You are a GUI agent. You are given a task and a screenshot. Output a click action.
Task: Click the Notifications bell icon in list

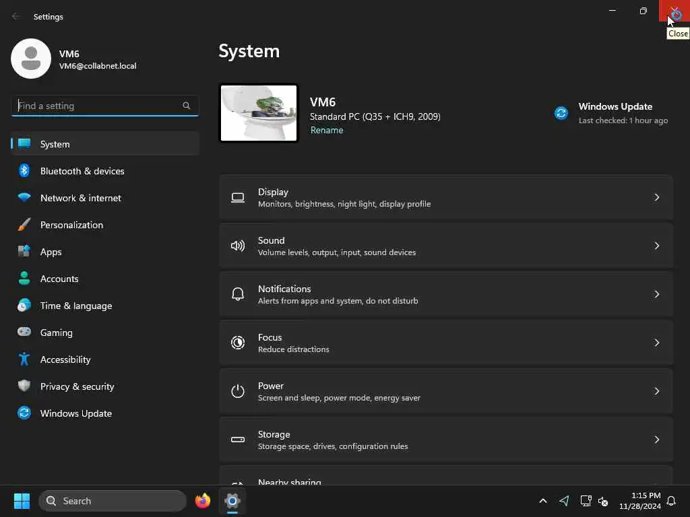(x=238, y=294)
